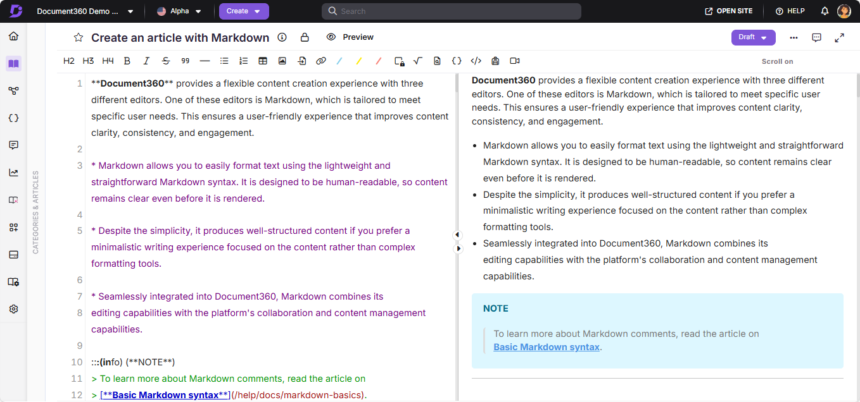The image size is (860, 402).
Task: Click OPEN SITE in the top bar
Action: tap(728, 11)
